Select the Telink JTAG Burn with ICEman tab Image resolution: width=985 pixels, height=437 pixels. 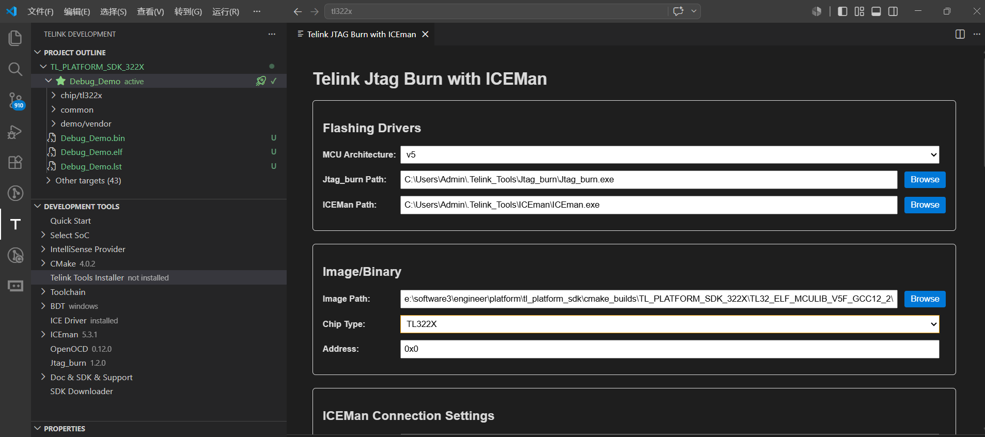pyautogui.click(x=362, y=34)
